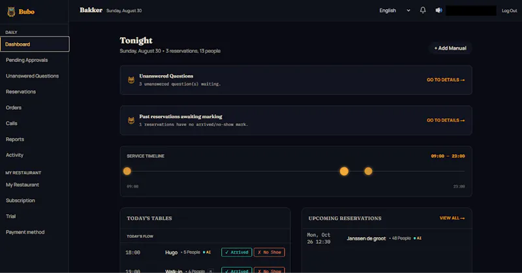
Task: Click the Bakker restaurant name header
Action: point(91,10)
